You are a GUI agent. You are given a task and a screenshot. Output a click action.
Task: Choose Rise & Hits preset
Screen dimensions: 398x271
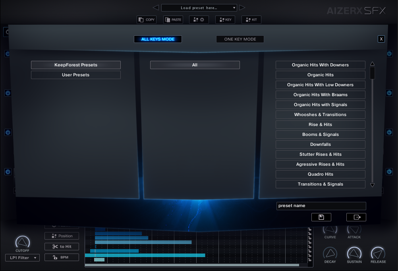320,124
